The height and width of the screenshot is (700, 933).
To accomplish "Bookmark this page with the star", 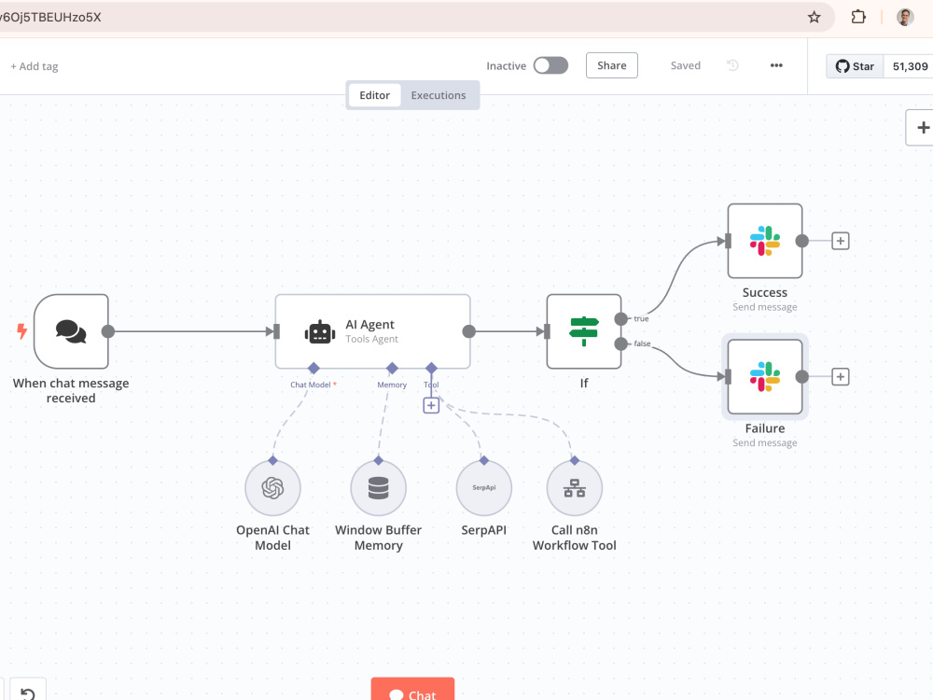I will pyautogui.click(x=814, y=17).
